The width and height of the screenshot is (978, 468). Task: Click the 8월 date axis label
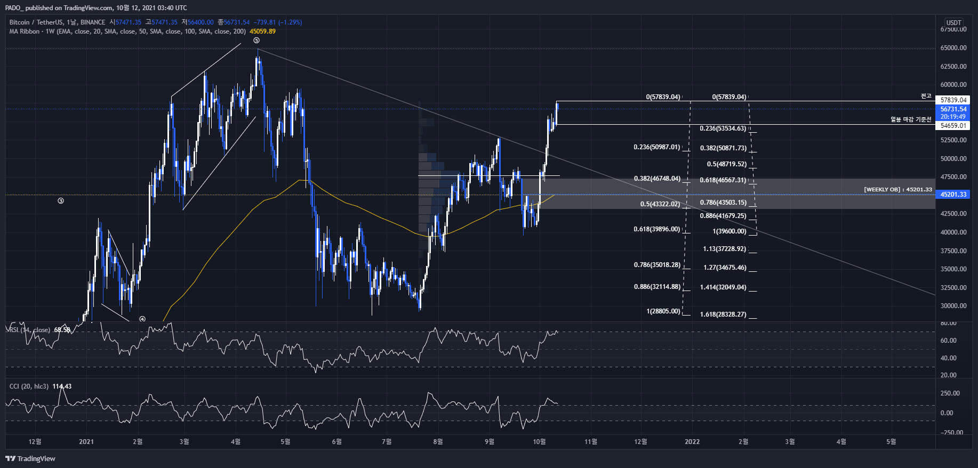pos(438,441)
